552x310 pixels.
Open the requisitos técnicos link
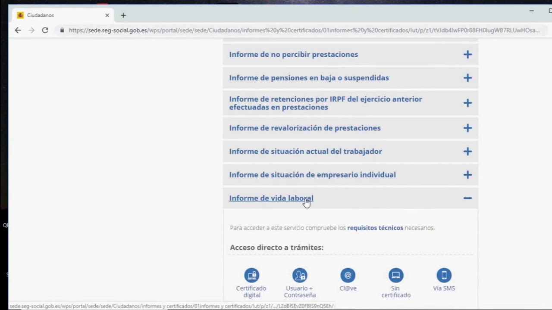pos(375,228)
